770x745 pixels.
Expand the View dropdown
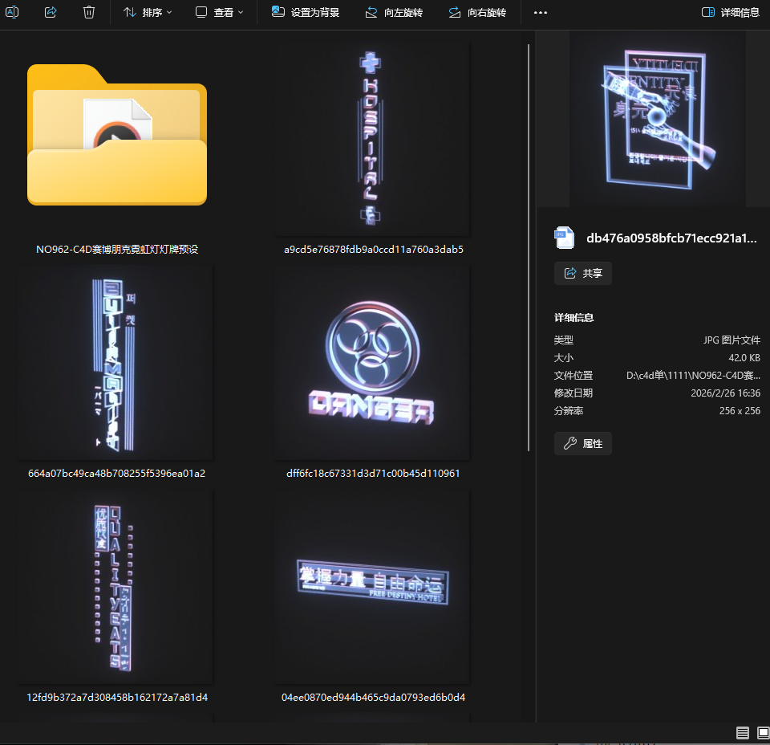(x=220, y=12)
